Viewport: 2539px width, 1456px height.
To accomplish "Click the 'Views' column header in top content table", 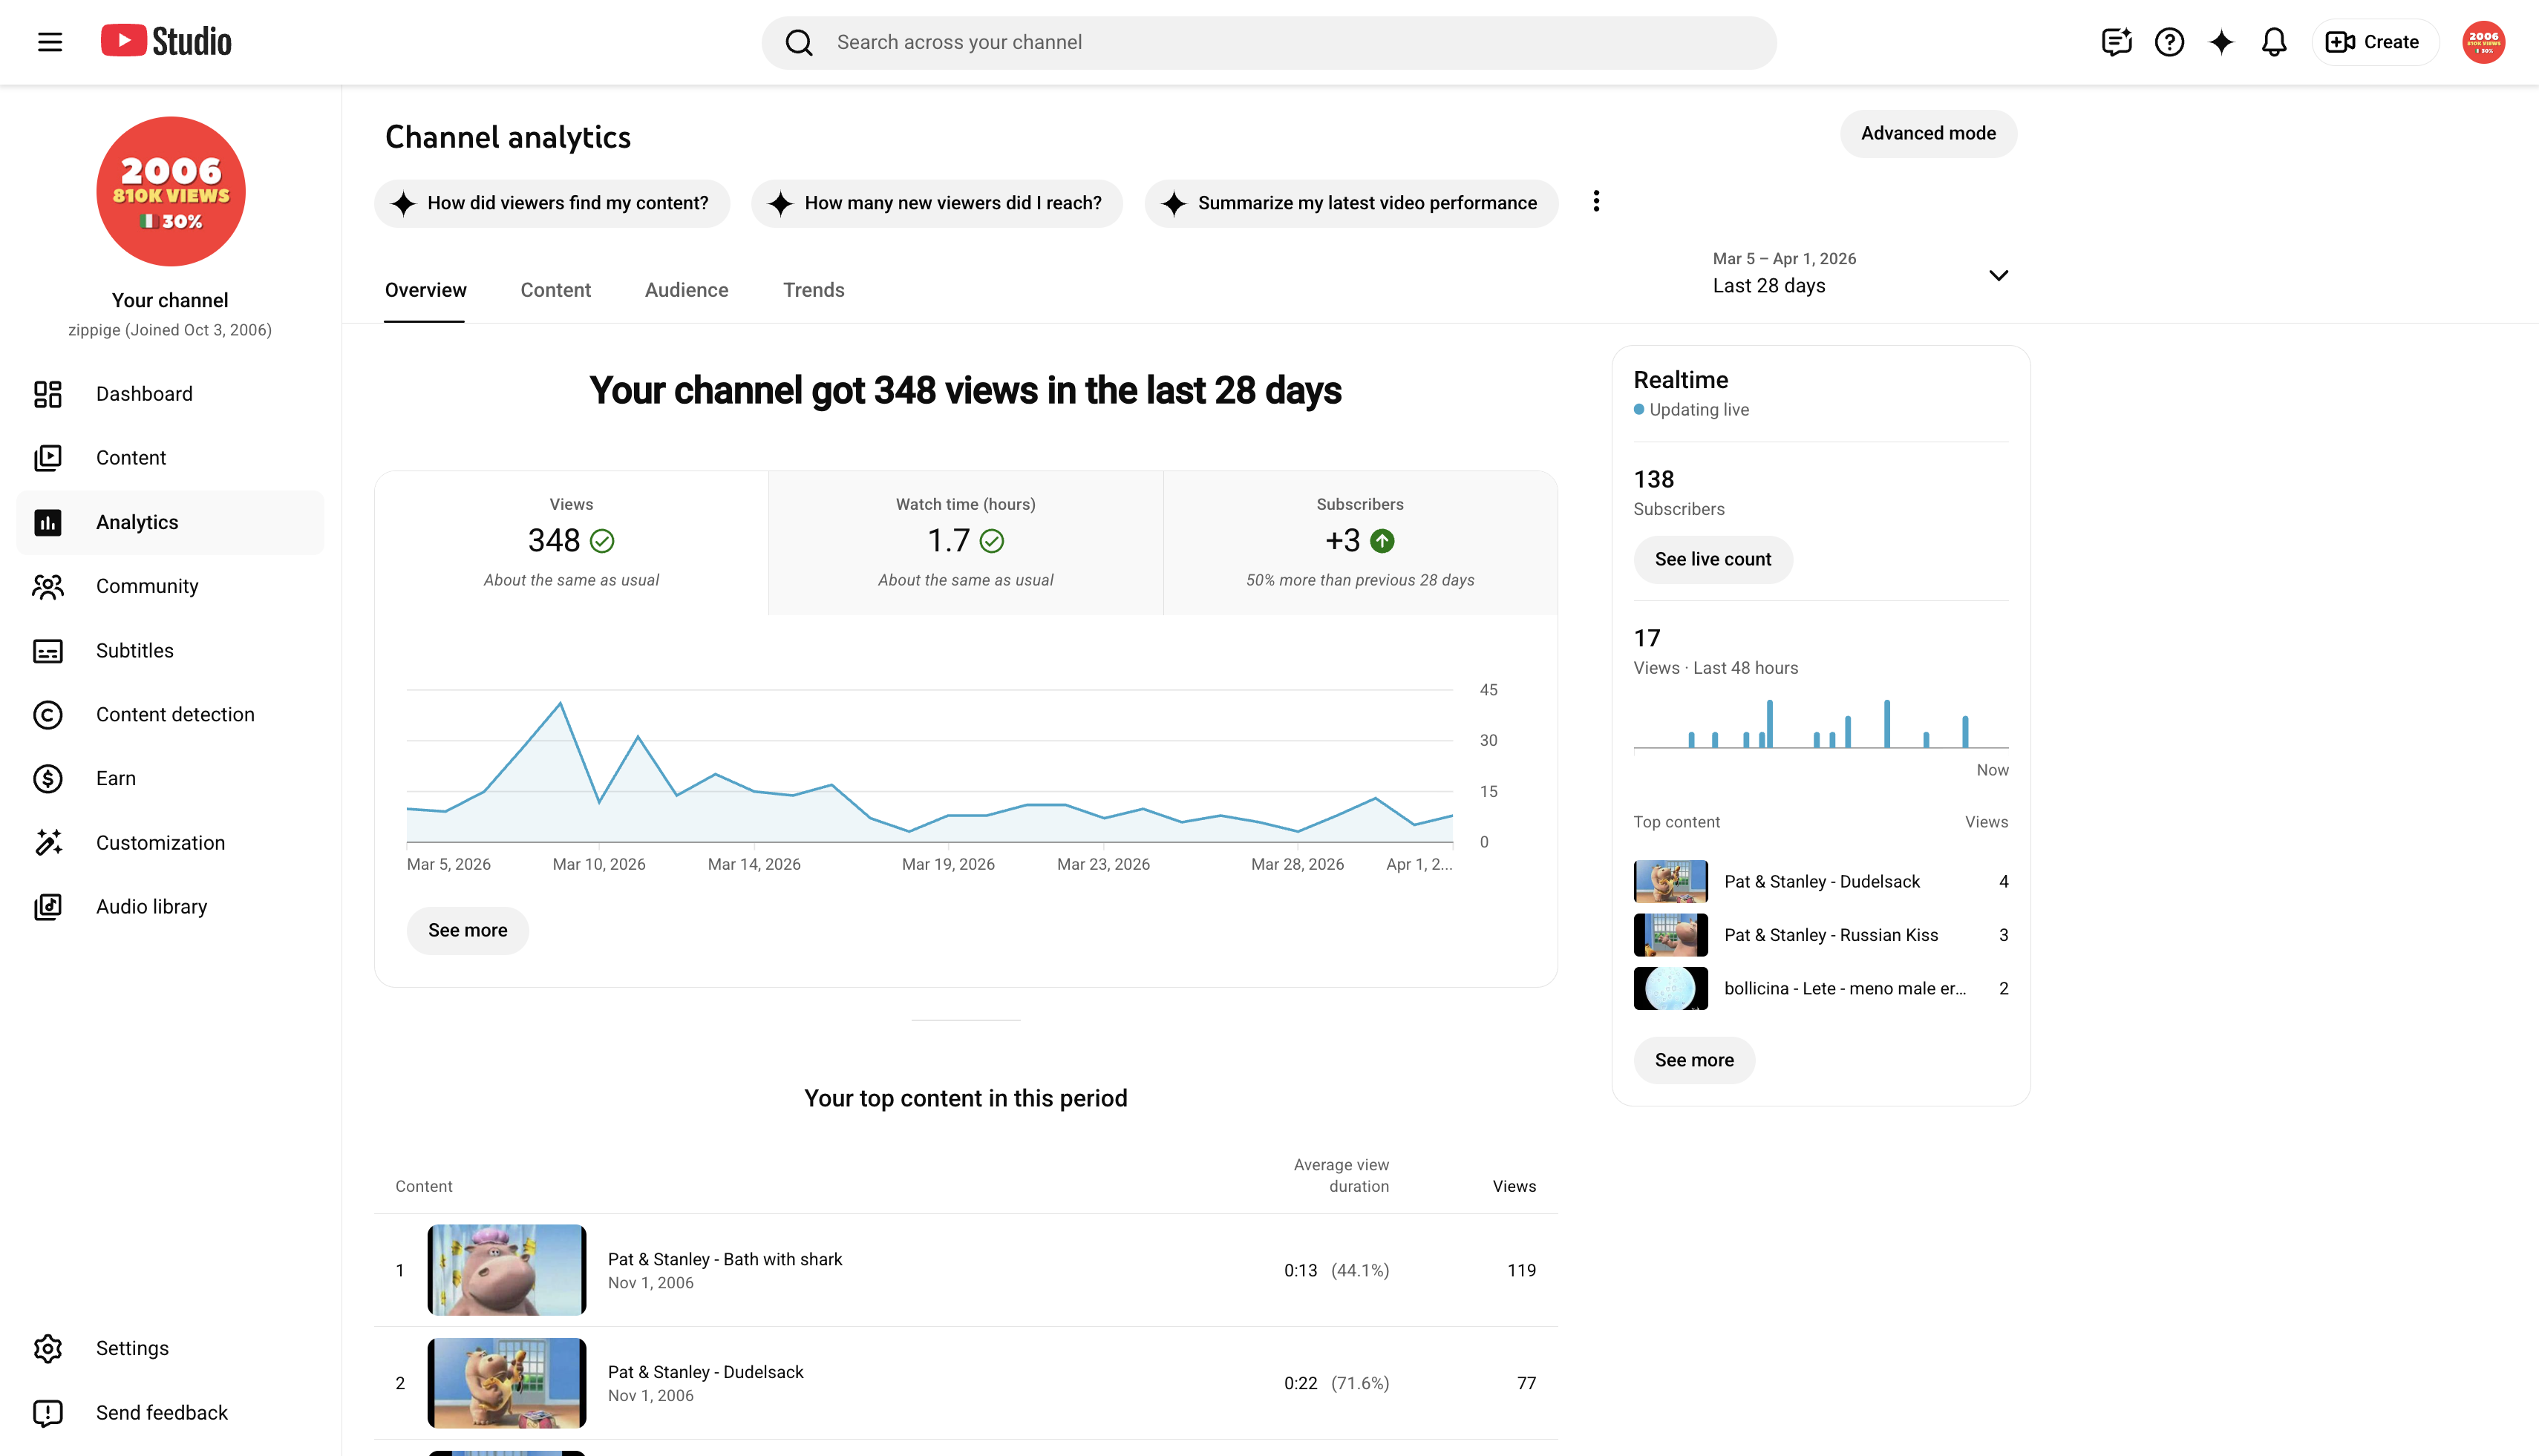I will click(1514, 1187).
